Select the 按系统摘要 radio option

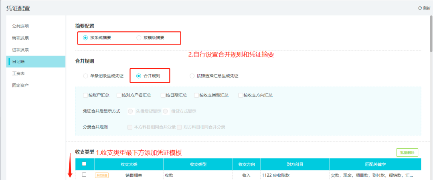[x=85, y=38]
